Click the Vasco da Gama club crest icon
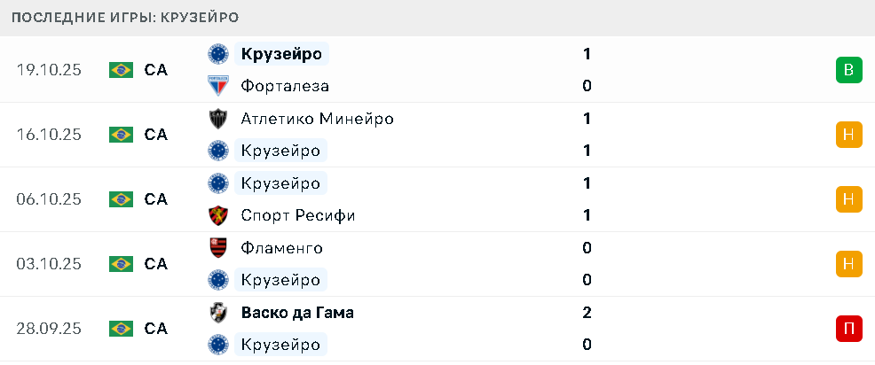This screenshot has width=875, height=365. pos(217,313)
